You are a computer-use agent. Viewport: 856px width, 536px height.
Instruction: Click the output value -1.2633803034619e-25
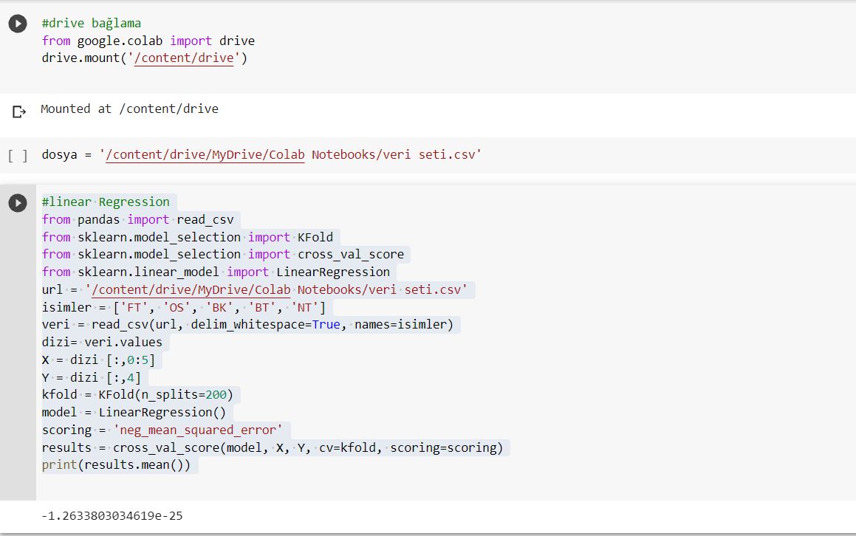pos(112,516)
